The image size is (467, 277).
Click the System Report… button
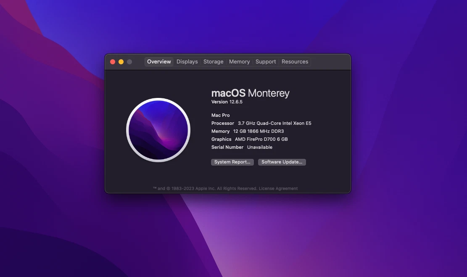point(232,162)
